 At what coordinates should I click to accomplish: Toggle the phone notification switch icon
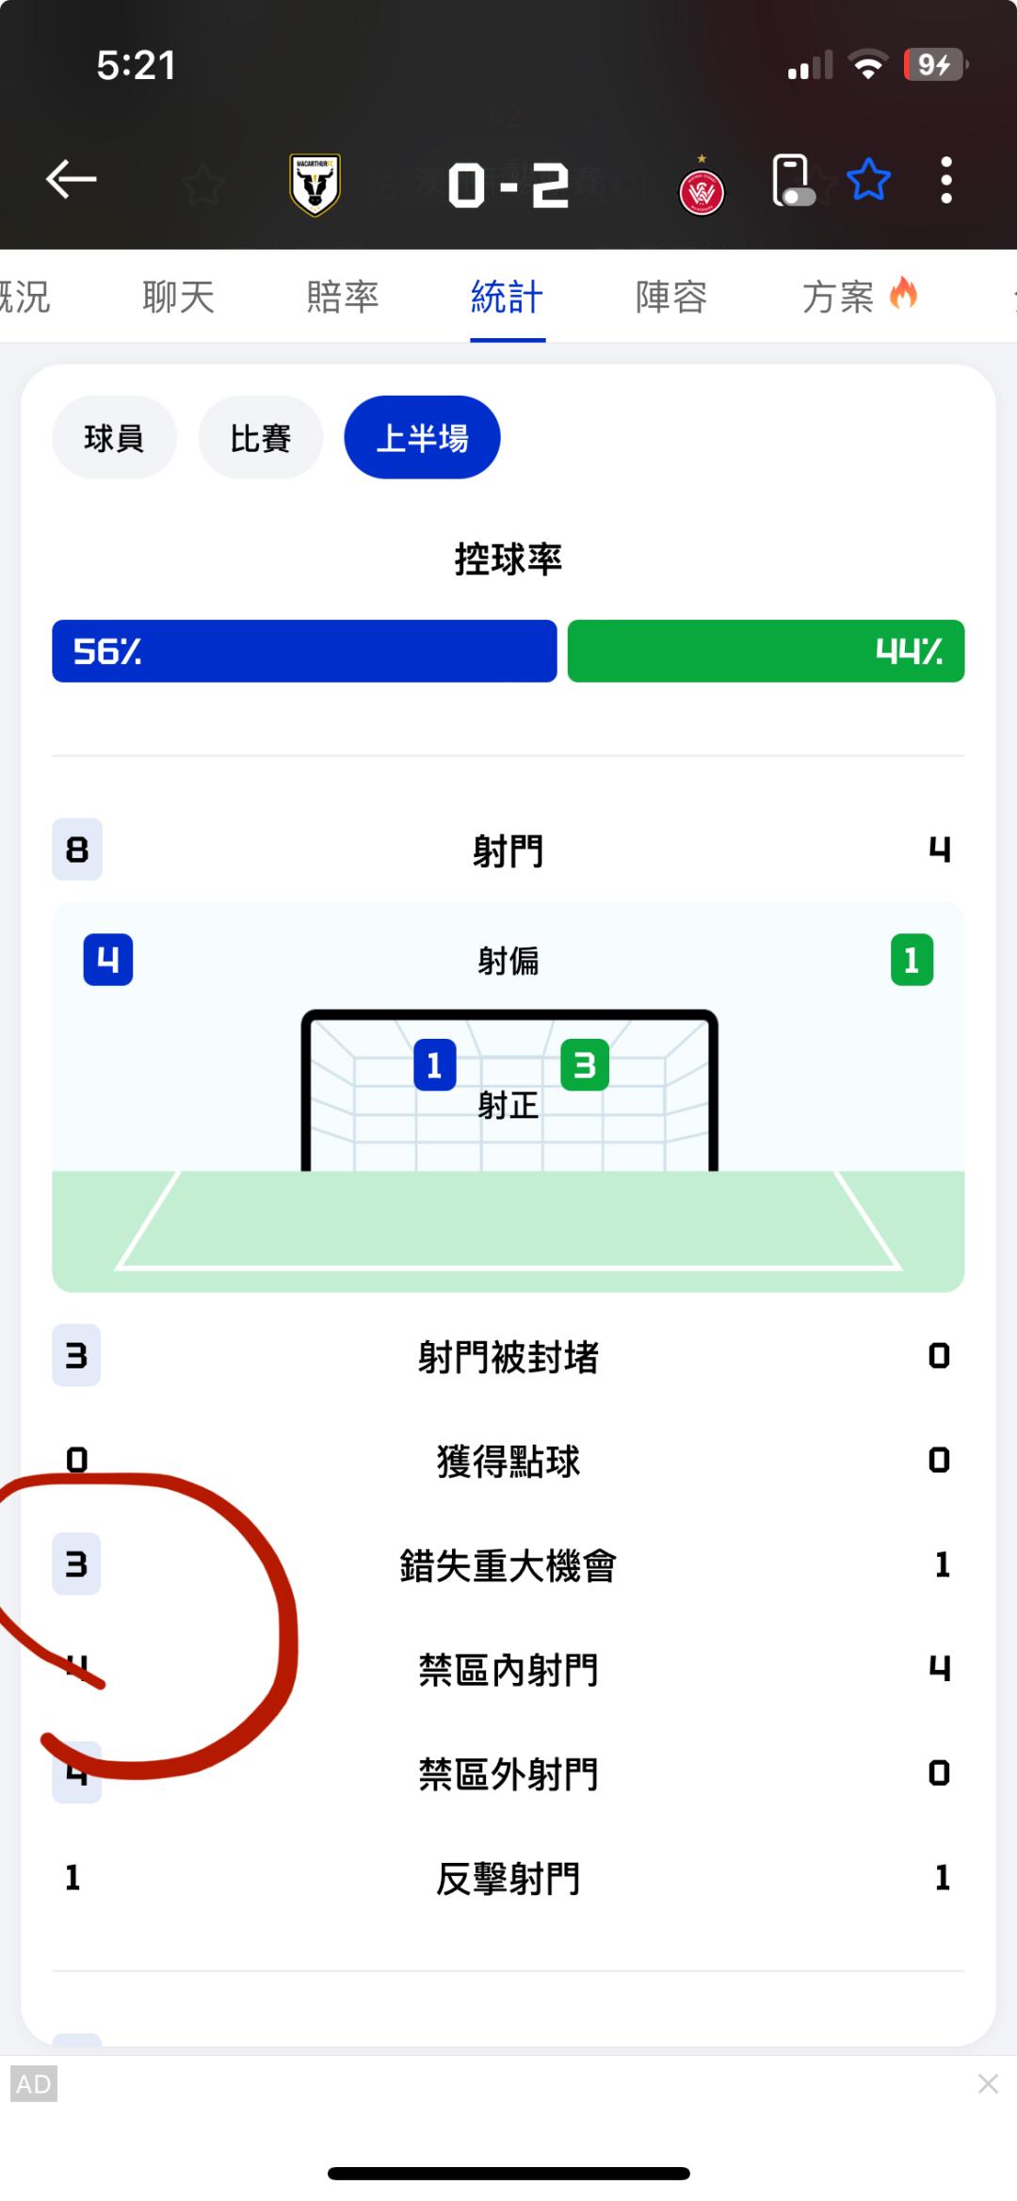pyautogui.click(x=791, y=181)
